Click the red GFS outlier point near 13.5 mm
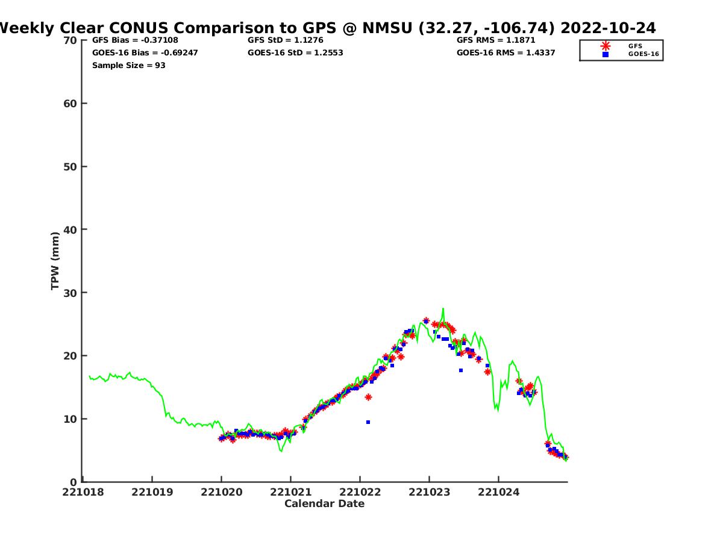 [x=368, y=397]
